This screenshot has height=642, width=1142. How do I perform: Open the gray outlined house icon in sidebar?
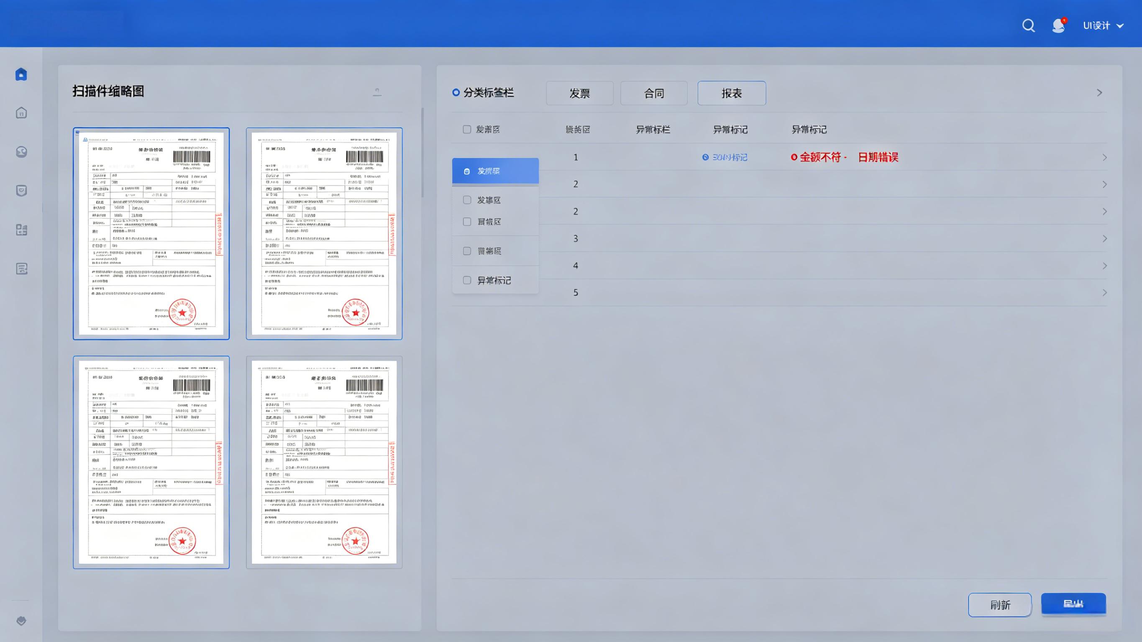pyautogui.click(x=21, y=113)
